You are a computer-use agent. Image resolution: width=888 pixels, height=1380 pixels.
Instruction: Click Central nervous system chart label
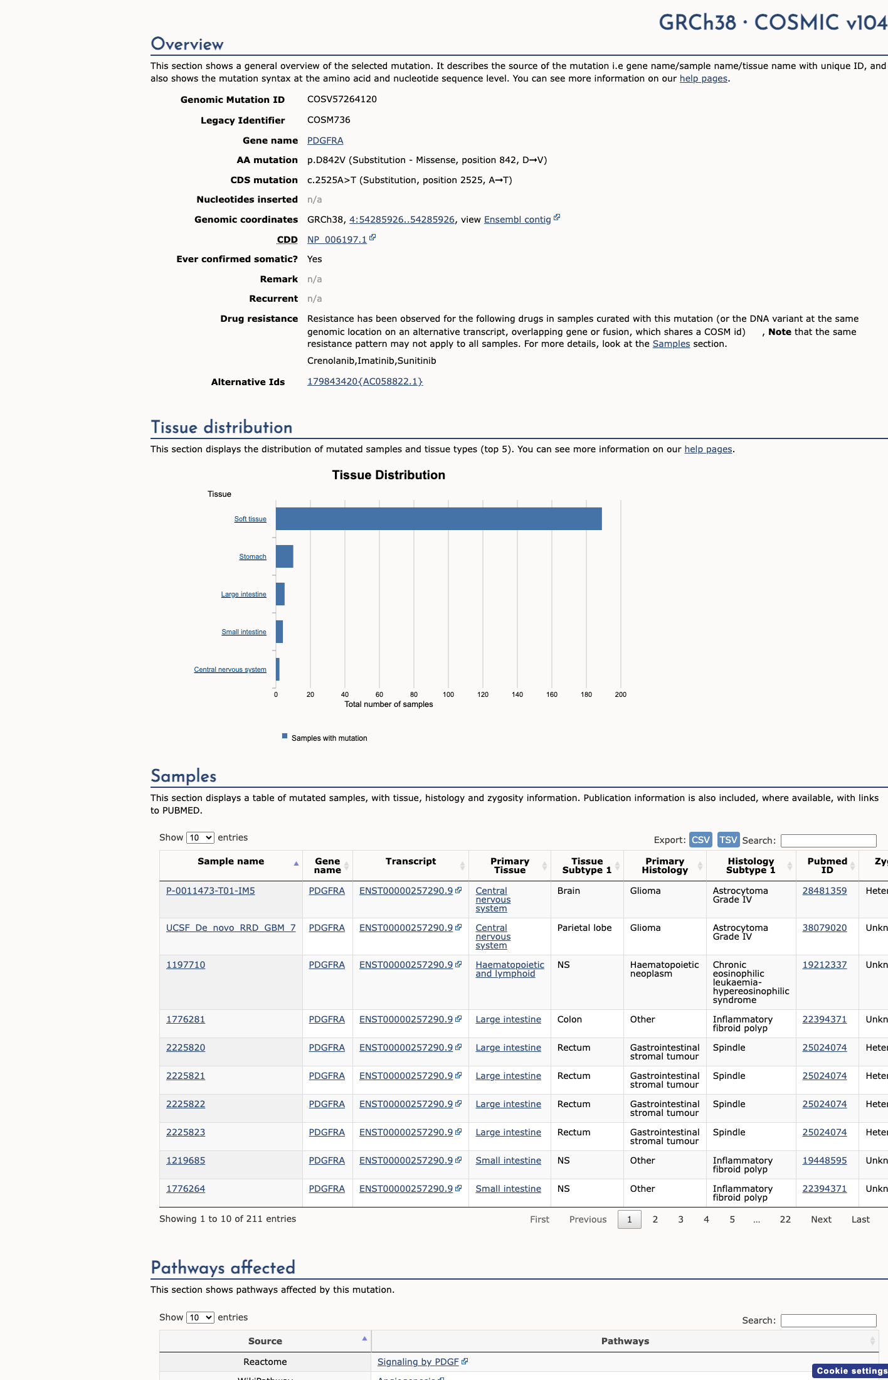tap(230, 669)
